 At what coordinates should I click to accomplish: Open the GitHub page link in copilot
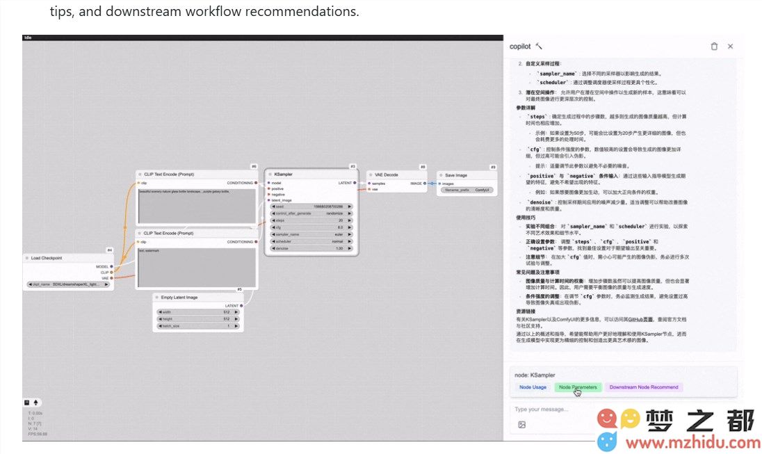[640, 320]
